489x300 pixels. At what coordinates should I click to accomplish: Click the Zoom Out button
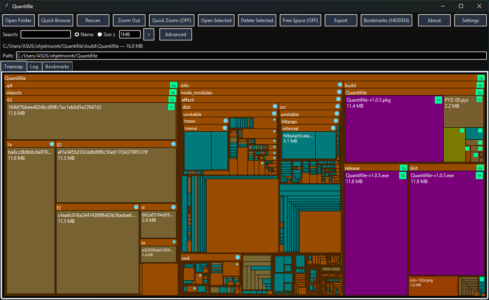pos(129,20)
